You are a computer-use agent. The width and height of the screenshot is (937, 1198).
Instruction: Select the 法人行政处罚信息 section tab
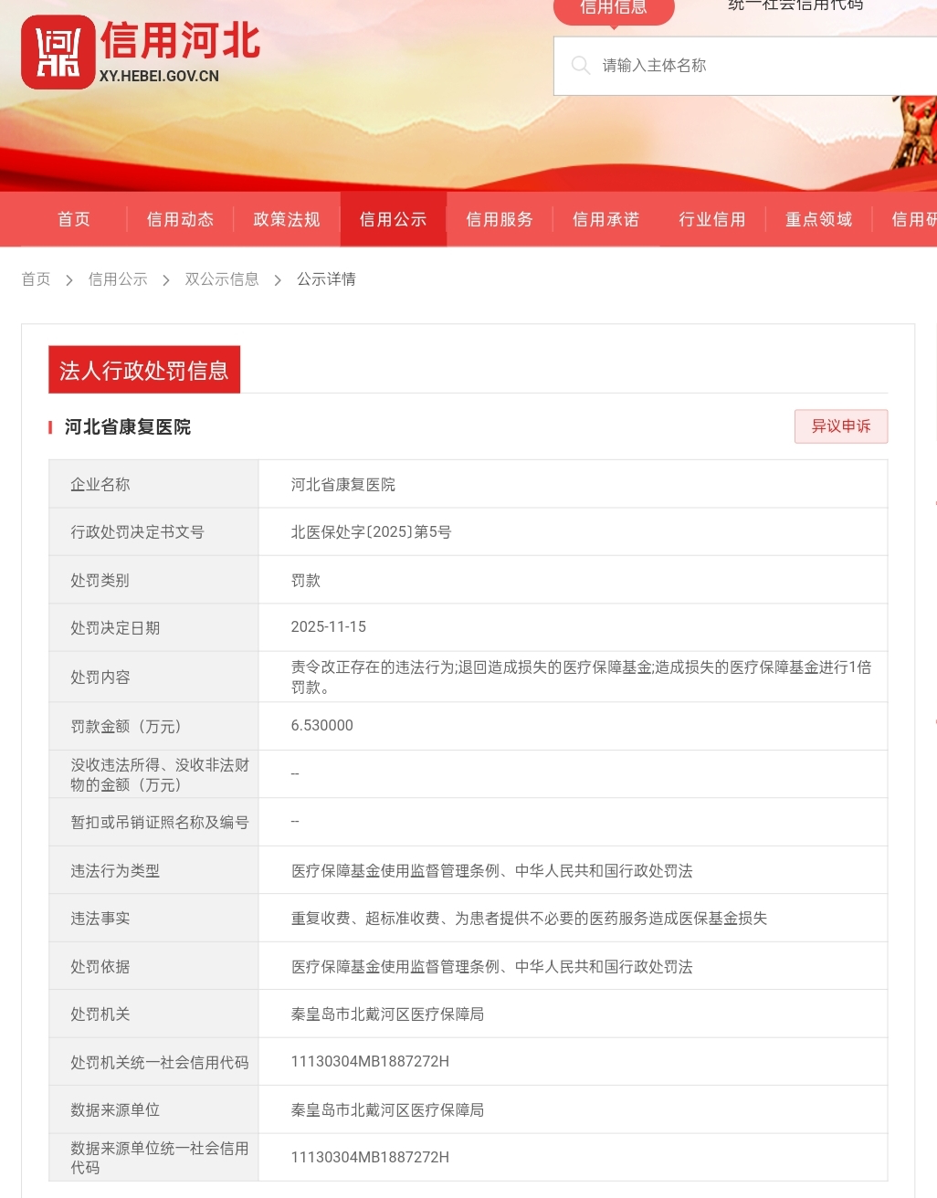[144, 370]
